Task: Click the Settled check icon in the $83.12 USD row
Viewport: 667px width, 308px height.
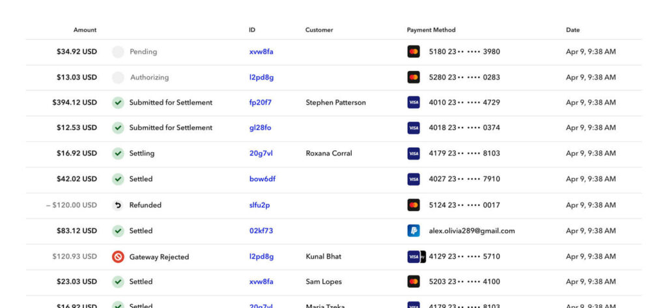Action: click(x=118, y=231)
